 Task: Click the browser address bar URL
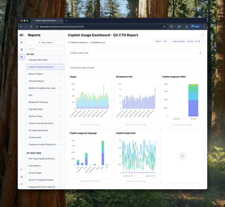point(62,27)
